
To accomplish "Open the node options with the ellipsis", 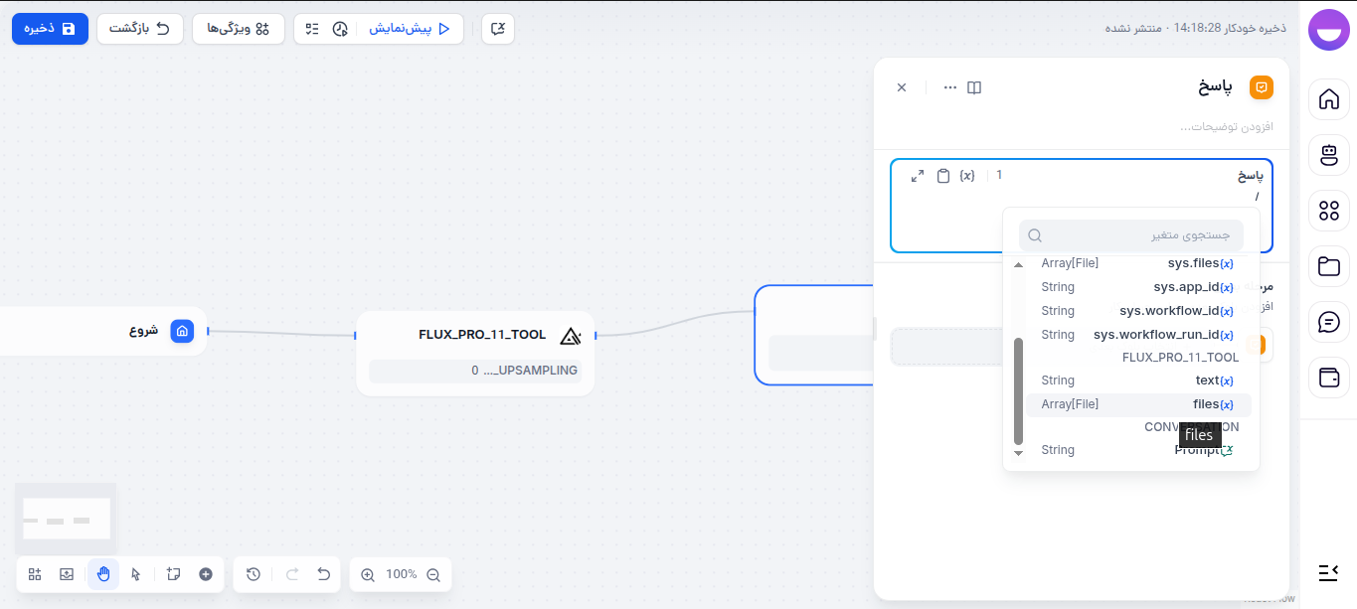I will 949,87.
